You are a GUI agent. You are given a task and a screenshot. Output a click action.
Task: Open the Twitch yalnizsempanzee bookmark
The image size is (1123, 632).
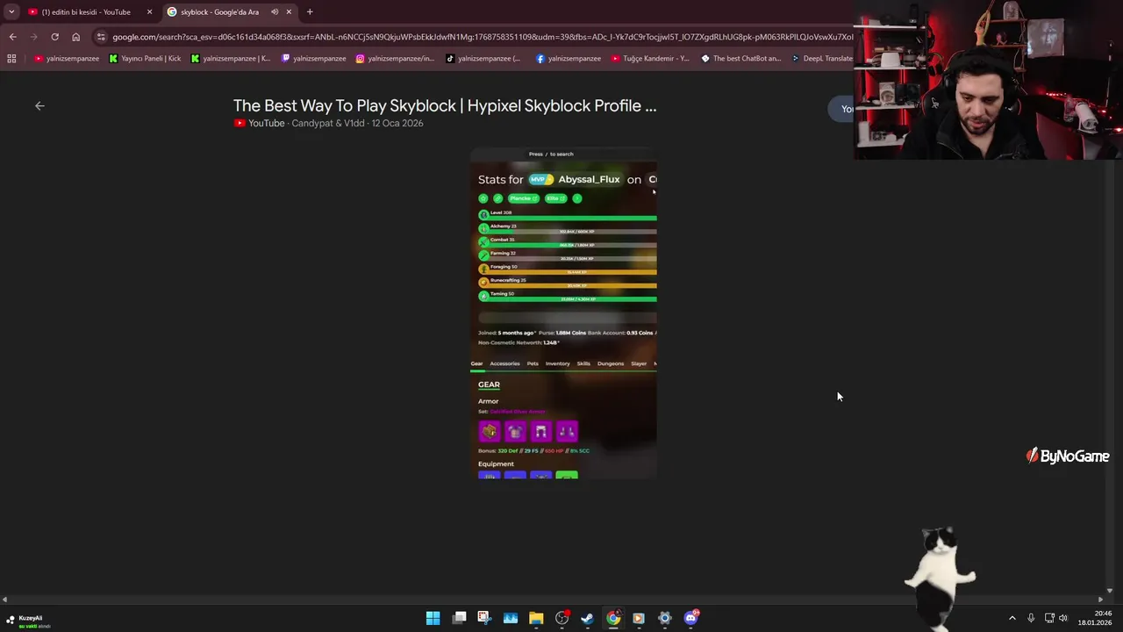click(313, 59)
